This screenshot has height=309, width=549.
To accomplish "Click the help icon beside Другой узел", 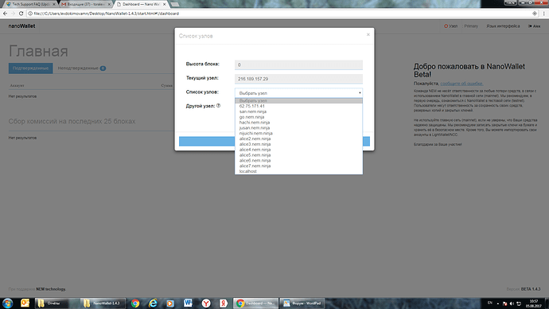I will pos(219,105).
